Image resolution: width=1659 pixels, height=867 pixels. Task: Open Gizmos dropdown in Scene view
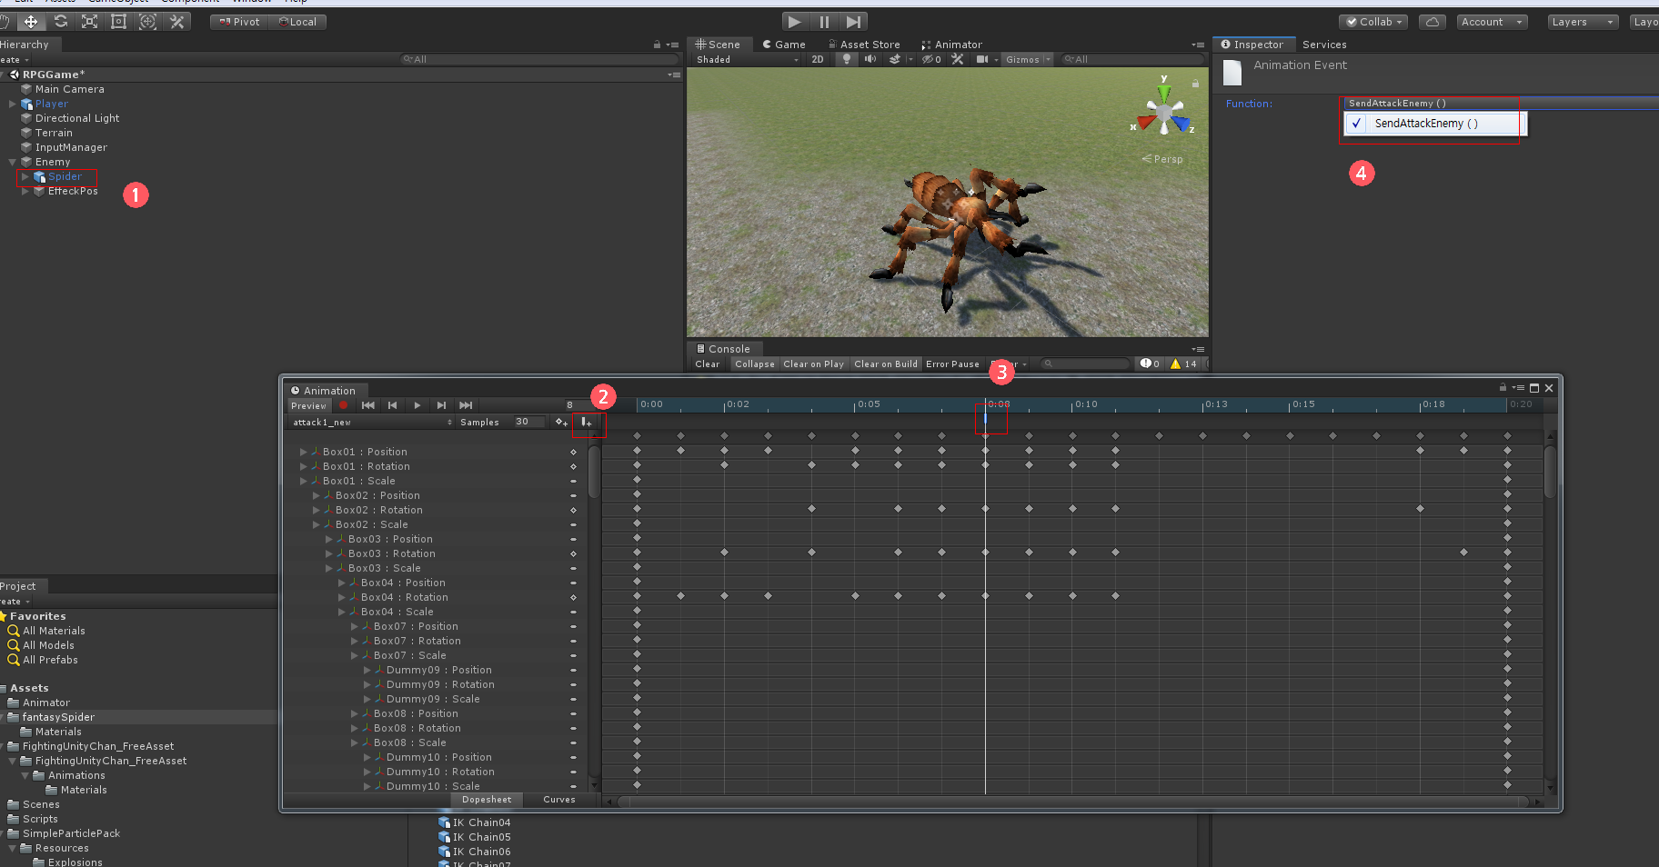(x=1027, y=59)
